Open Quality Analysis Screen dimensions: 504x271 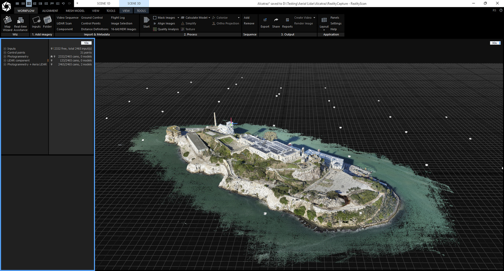(x=165, y=29)
